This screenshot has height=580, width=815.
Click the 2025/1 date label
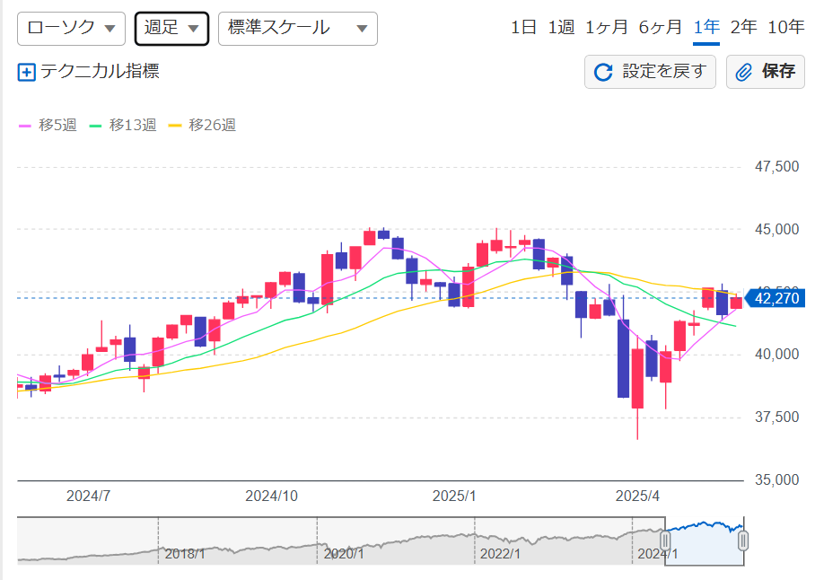click(454, 496)
